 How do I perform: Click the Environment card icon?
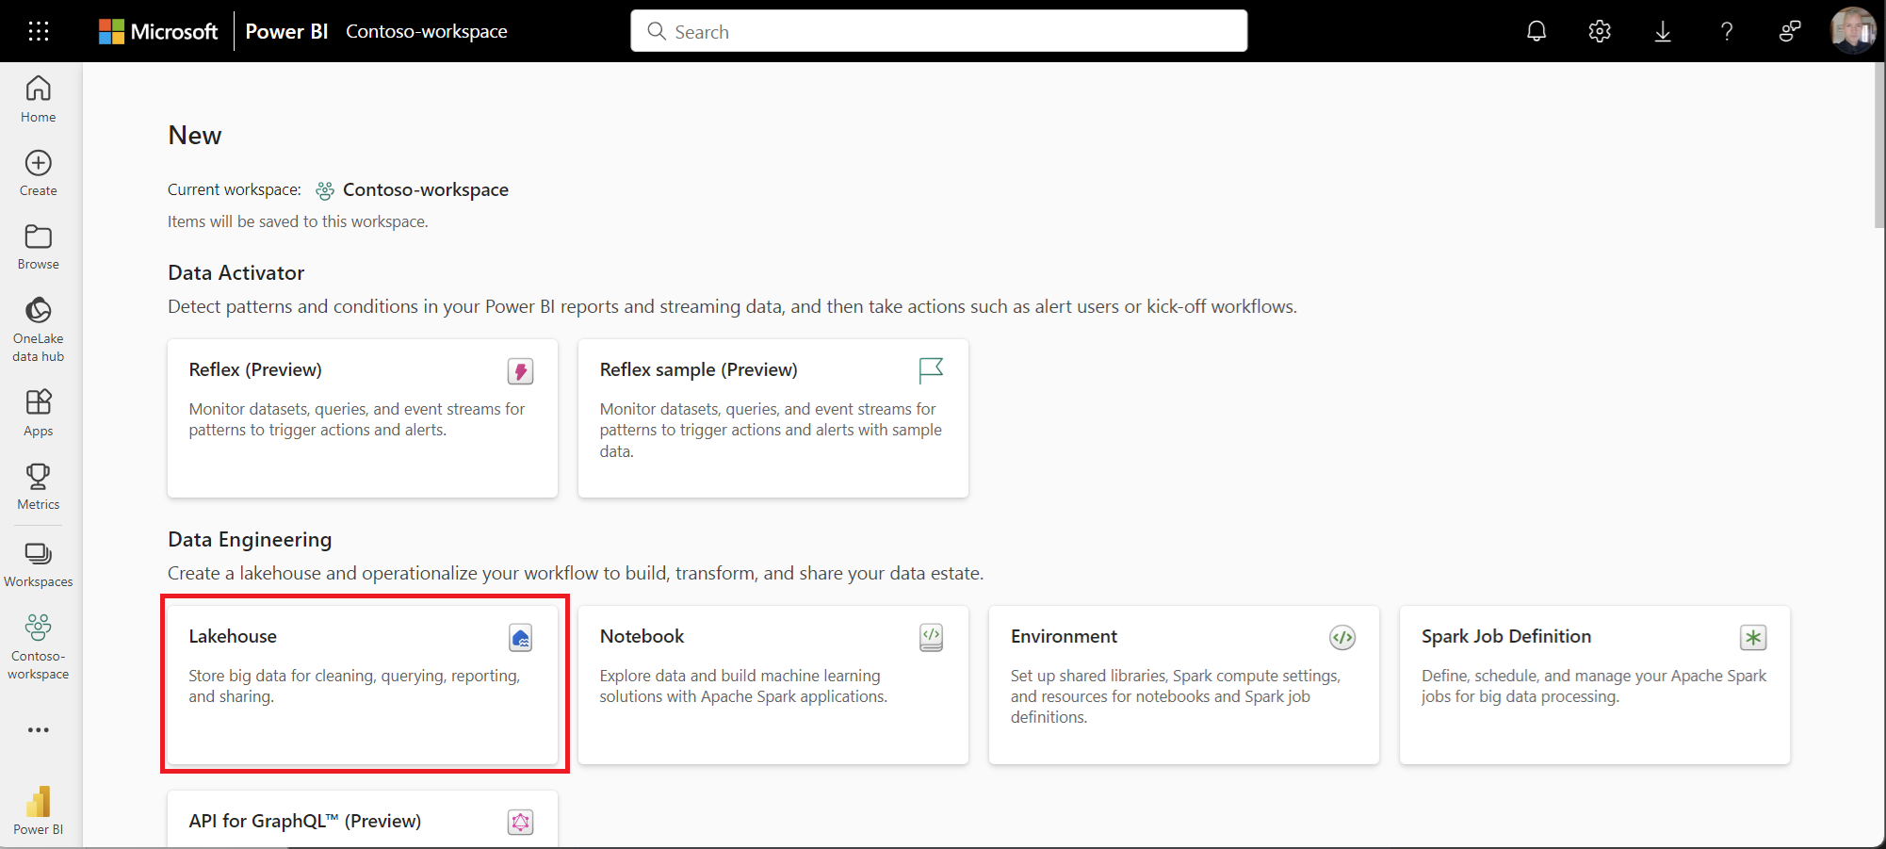(x=1342, y=638)
